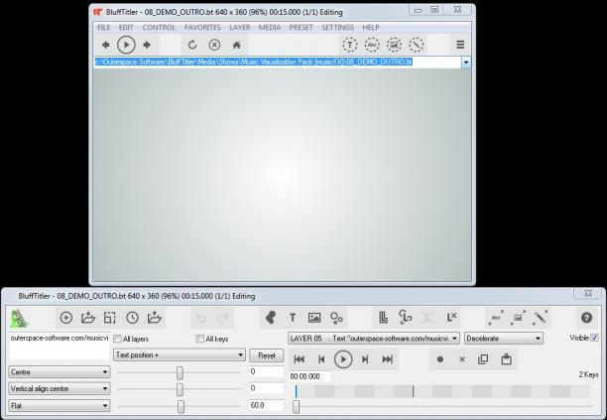
Task: Delete the key with small x button
Action: [x=462, y=359]
